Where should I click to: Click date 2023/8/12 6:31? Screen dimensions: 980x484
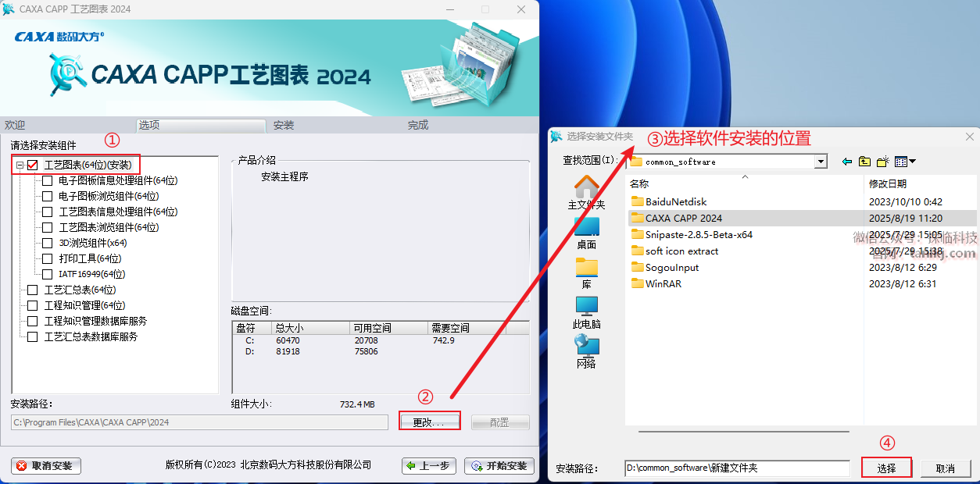(x=903, y=284)
